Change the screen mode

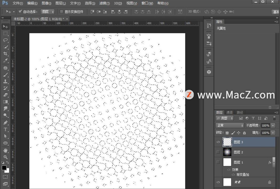(x=5, y=184)
